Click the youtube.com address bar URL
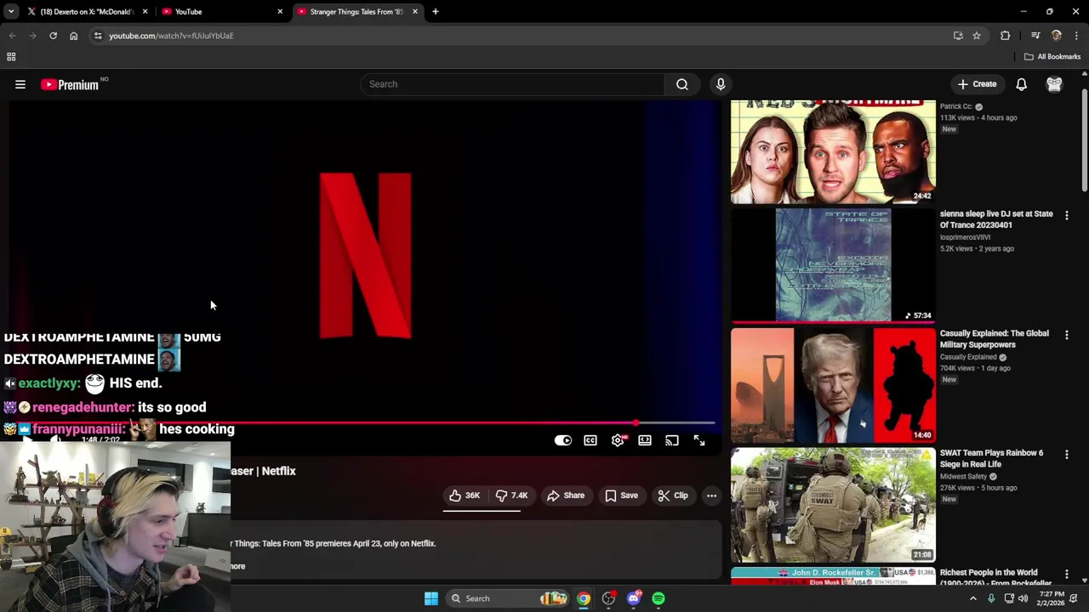This screenshot has height=612, width=1089. point(171,36)
